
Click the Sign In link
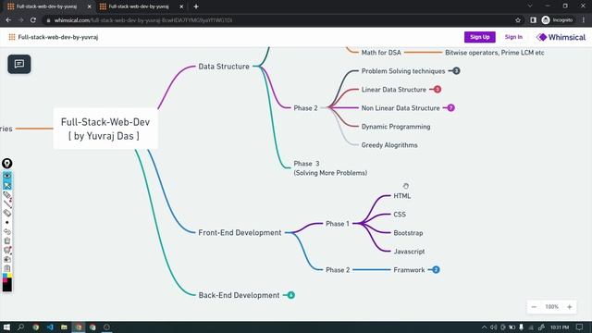(513, 37)
